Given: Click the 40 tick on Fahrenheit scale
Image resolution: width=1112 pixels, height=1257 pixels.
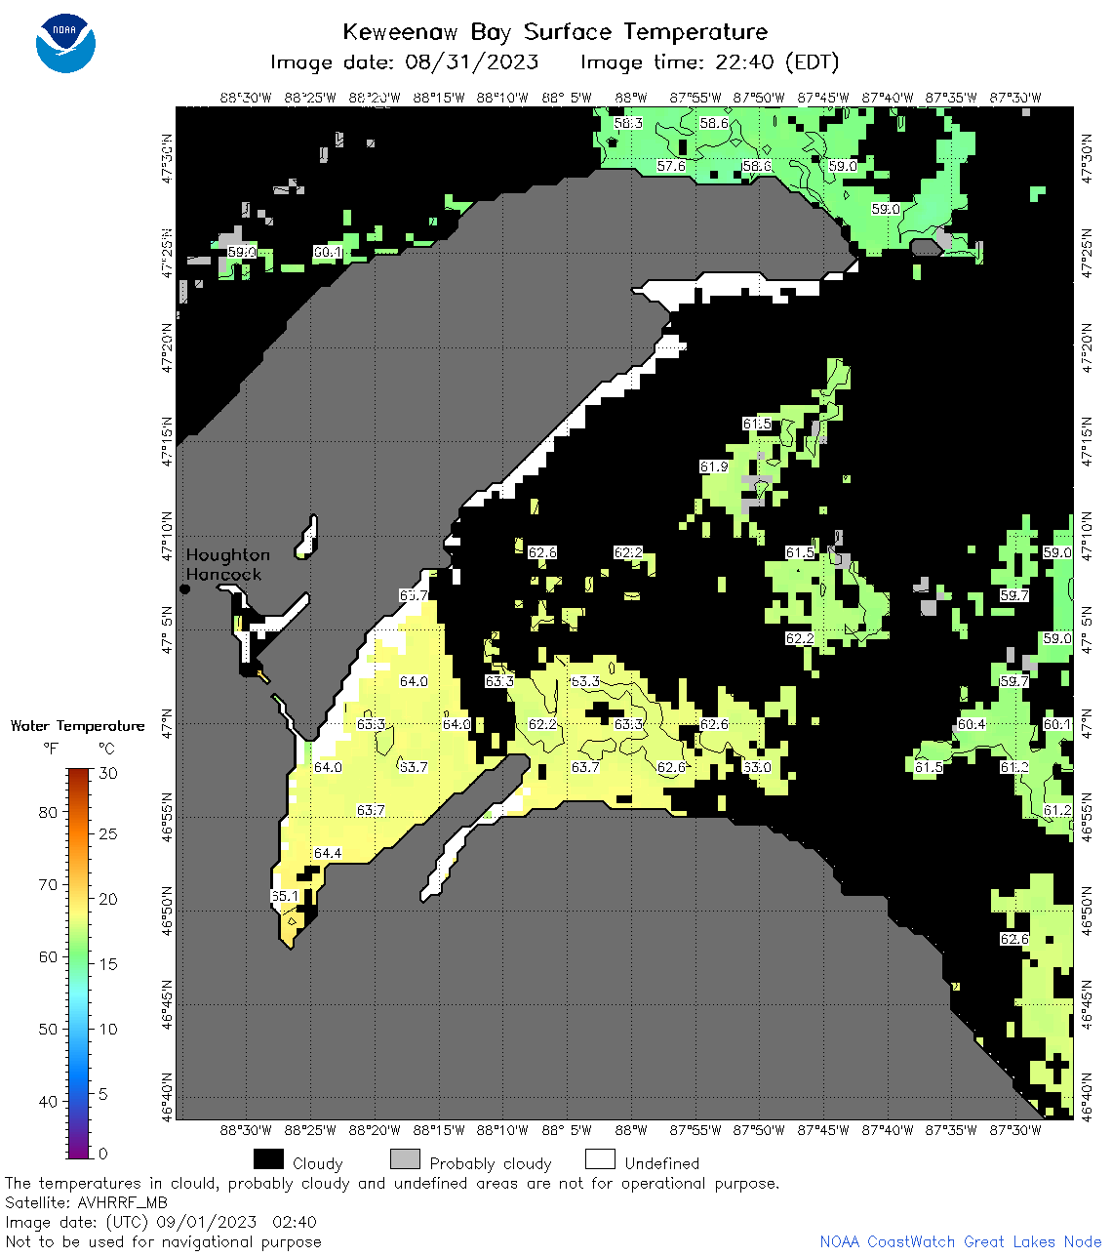Looking at the screenshot, I should click(x=48, y=1102).
